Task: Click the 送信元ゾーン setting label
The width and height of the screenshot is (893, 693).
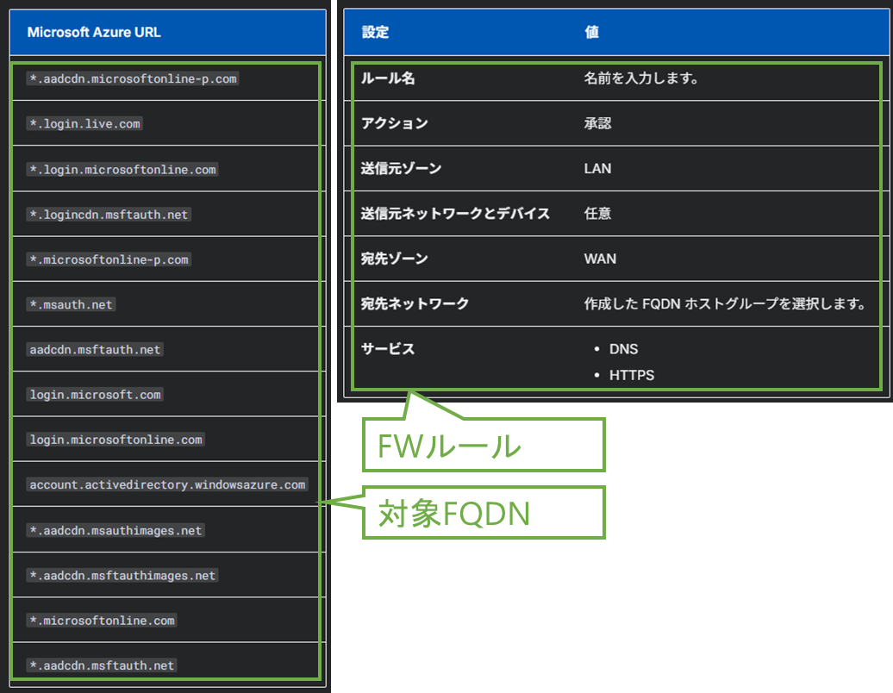Action: [401, 168]
